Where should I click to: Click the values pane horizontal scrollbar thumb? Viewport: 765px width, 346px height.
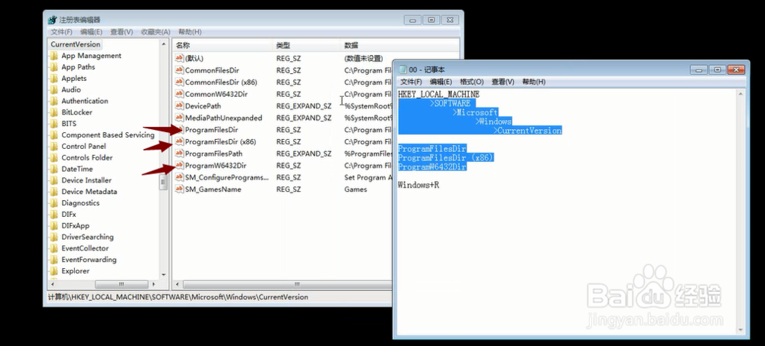coord(297,284)
